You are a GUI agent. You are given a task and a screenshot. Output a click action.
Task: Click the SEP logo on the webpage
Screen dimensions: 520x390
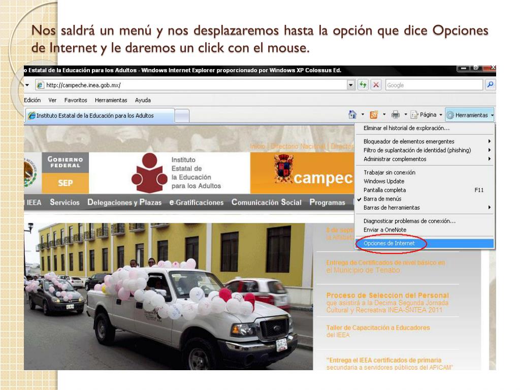click(66, 183)
